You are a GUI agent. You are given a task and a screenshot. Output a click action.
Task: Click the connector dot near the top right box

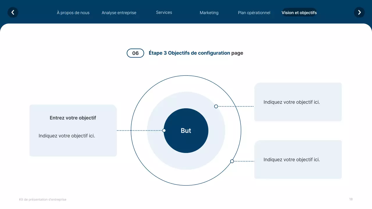click(x=216, y=106)
